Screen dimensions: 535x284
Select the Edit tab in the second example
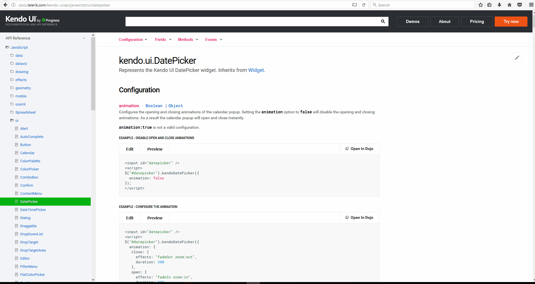[130, 218]
